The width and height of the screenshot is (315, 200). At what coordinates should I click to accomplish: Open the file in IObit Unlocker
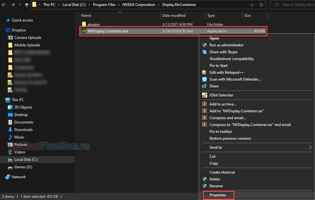pyautogui.click(x=221, y=95)
